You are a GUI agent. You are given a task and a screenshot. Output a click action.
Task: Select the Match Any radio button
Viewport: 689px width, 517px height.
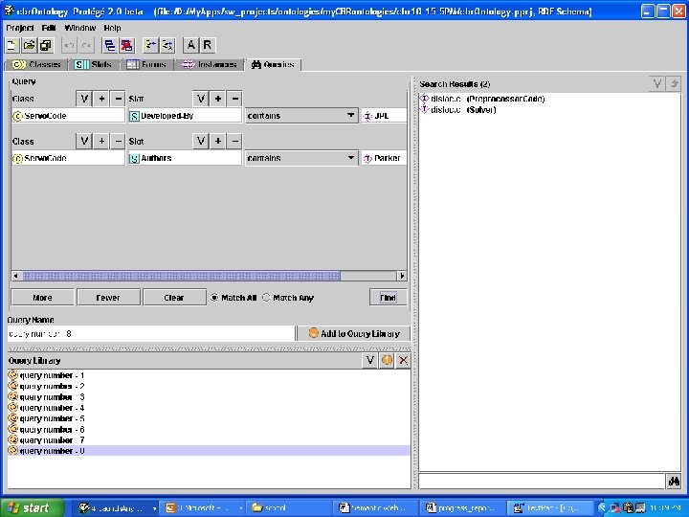(266, 298)
